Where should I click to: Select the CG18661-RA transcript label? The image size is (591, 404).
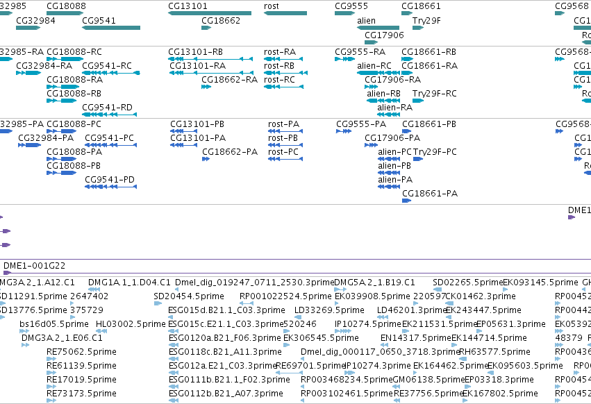point(429,65)
